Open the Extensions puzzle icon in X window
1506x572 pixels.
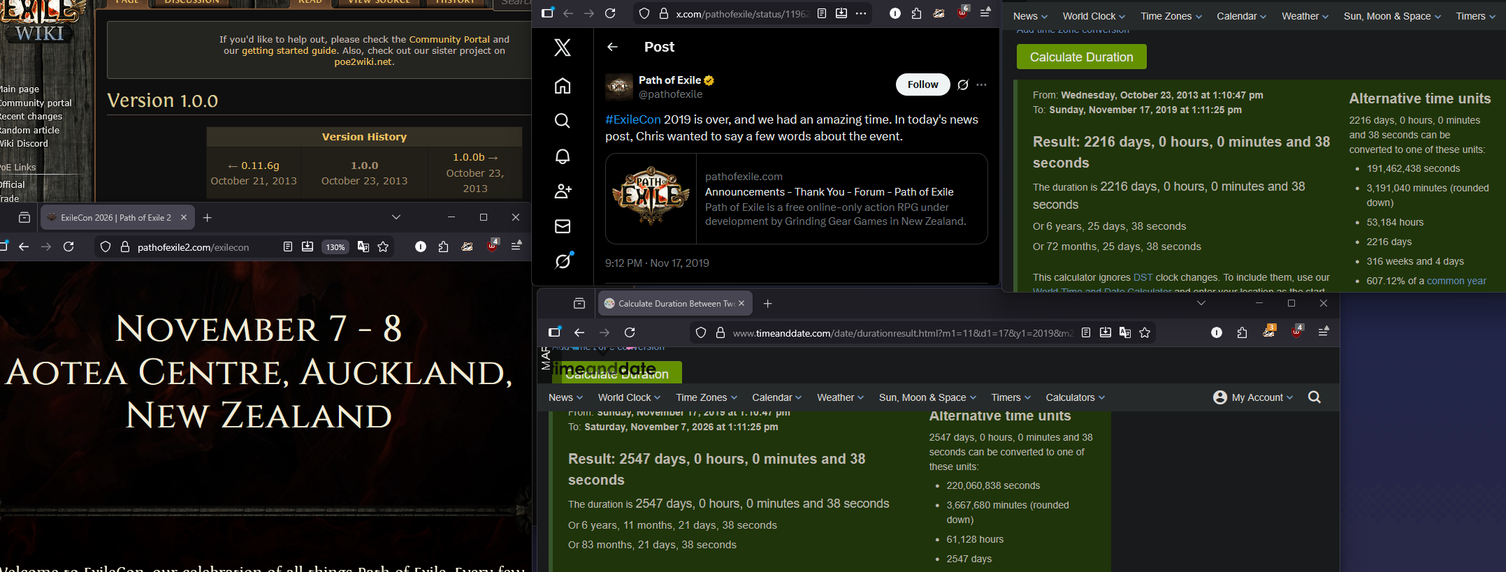point(917,13)
